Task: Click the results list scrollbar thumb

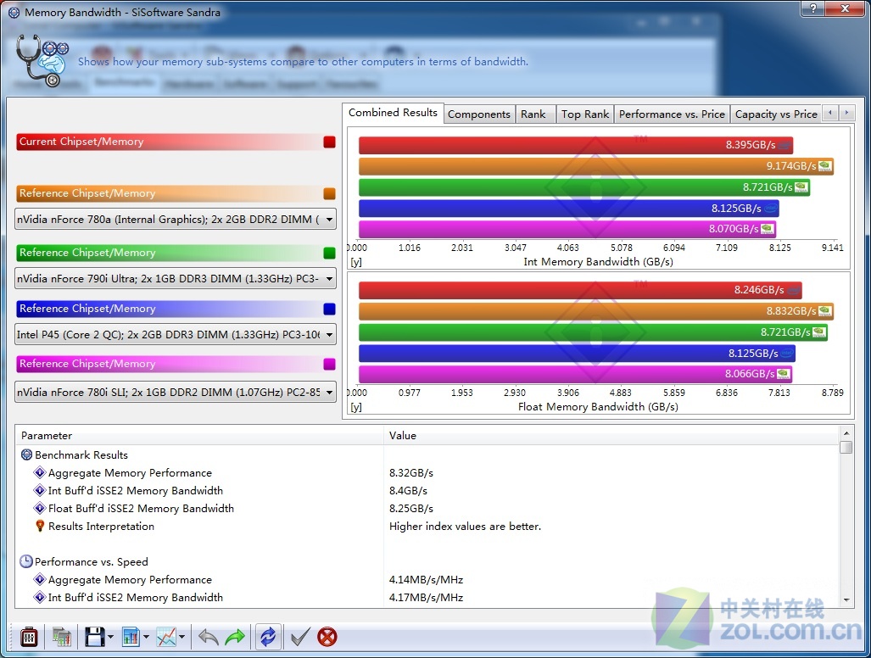Action: click(x=846, y=447)
